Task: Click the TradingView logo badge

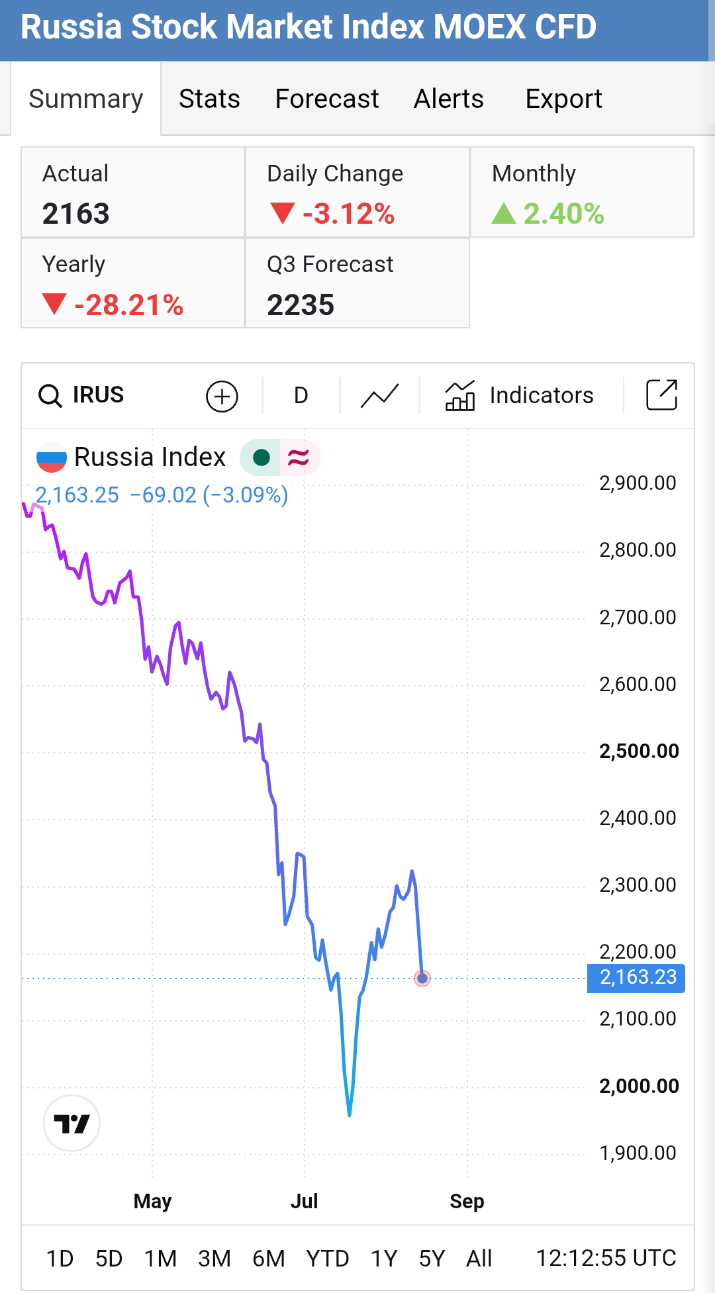Action: pos(71,1123)
